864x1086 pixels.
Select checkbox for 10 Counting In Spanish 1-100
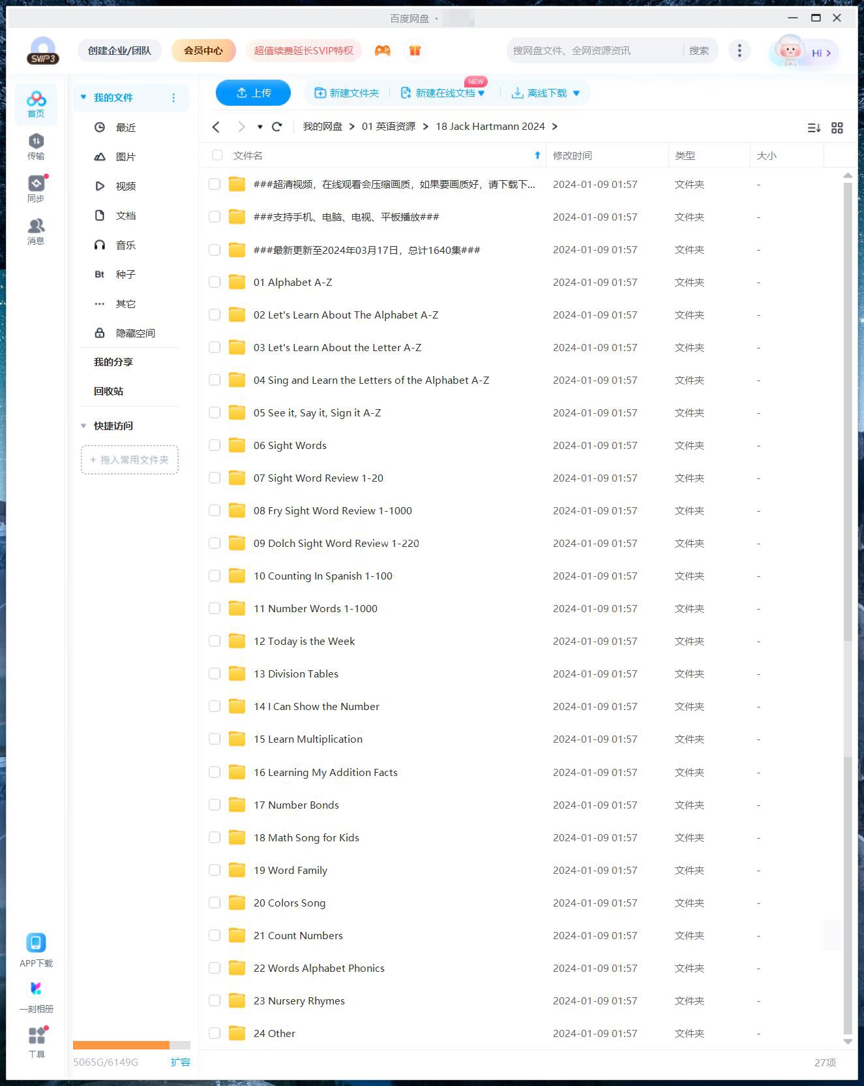coord(215,576)
